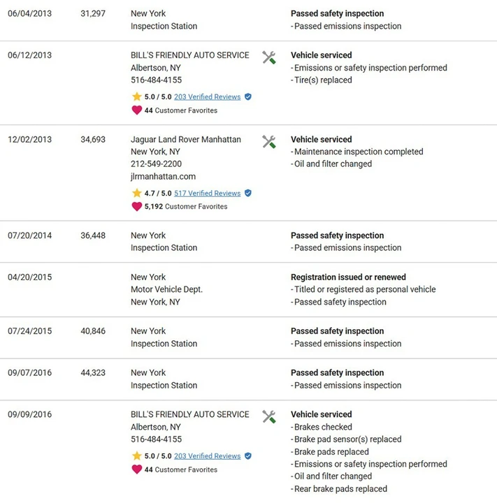Click the wrench service icon for 06/12/2013 entry
The width and height of the screenshot is (497, 503).
click(268, 57)
